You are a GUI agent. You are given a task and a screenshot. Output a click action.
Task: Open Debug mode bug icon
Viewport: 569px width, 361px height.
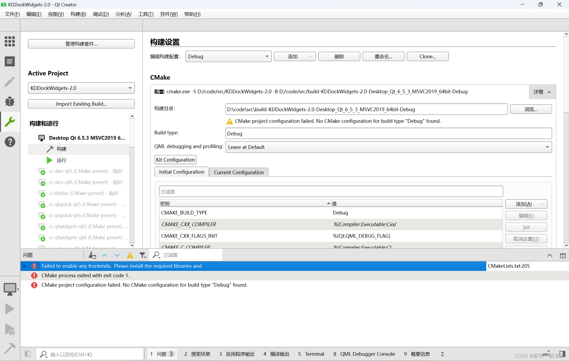(10, 101)
